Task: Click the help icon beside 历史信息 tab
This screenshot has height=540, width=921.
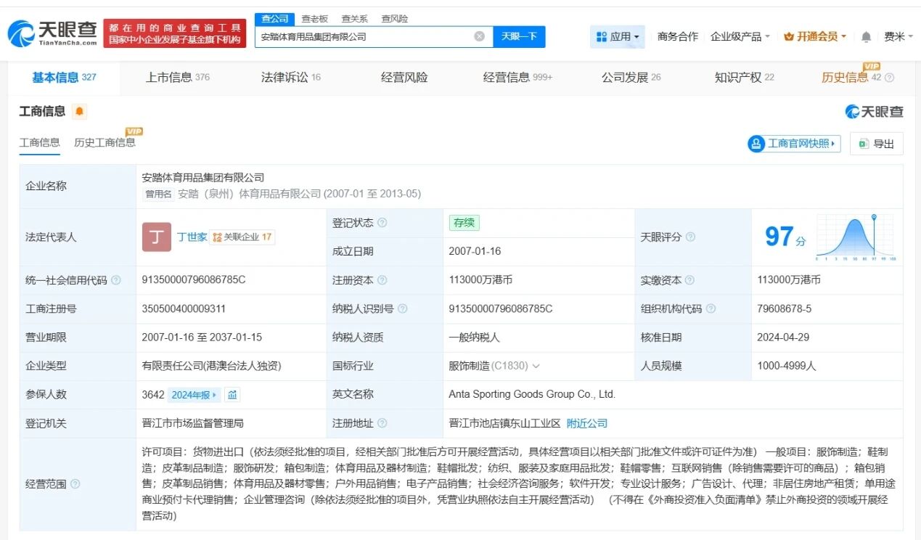Action: point(889,78)
